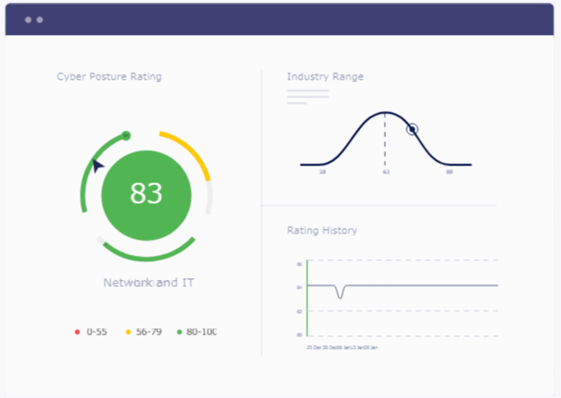Click the 88 axis label under the bell curve
Viewport: 561px width, 398px height.
(x=449, y=172)
